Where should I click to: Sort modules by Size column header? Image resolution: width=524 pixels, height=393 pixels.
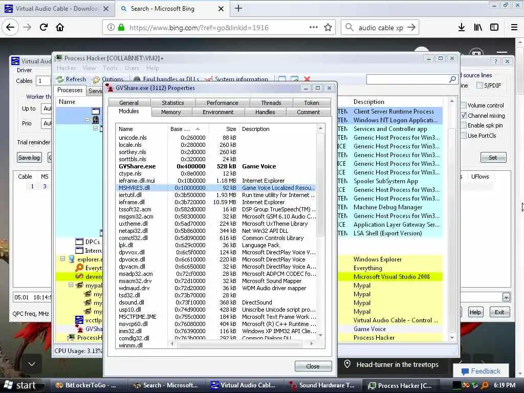pos(224,128)
